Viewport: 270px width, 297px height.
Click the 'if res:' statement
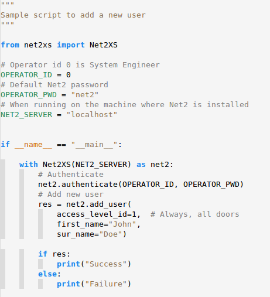(x=54, y=254)
